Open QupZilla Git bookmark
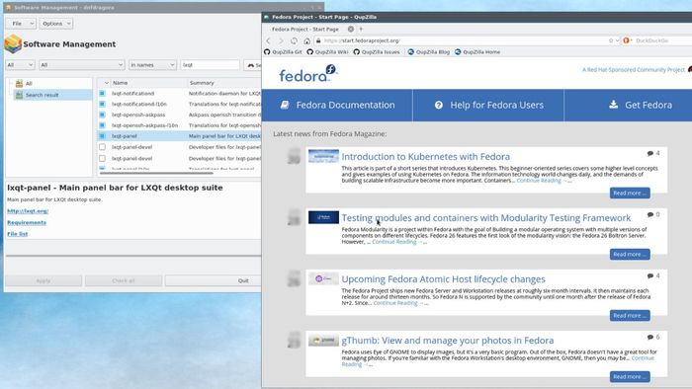 [x=283, y=52]
